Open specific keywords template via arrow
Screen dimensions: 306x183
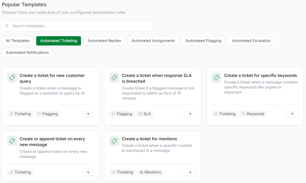292,114
